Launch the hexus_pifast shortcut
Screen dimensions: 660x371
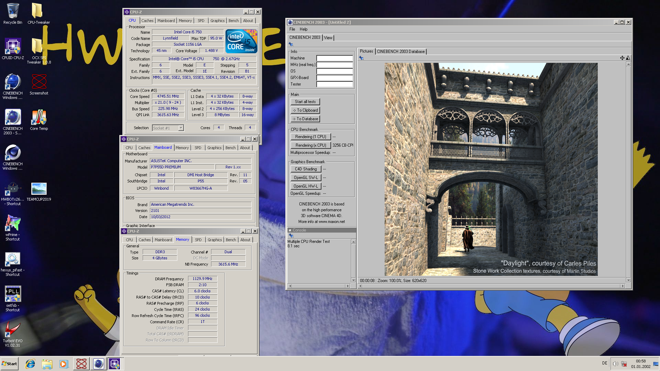pos(13,264)
